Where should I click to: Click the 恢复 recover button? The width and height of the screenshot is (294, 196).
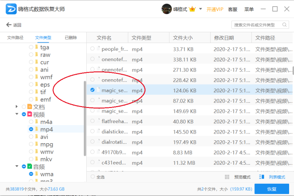(x=271, y=189)
